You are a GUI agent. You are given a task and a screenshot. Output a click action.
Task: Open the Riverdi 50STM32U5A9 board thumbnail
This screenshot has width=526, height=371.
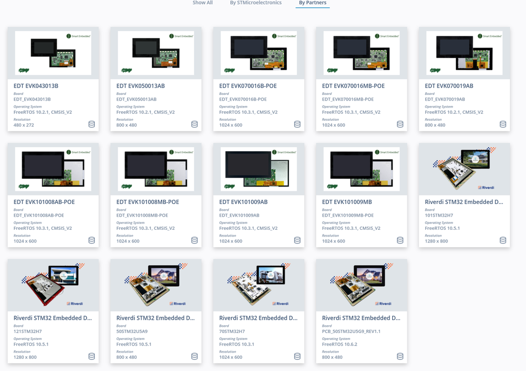click(156, 285)
